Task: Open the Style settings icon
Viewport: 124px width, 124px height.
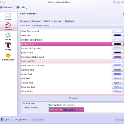Action: (8, 15)
